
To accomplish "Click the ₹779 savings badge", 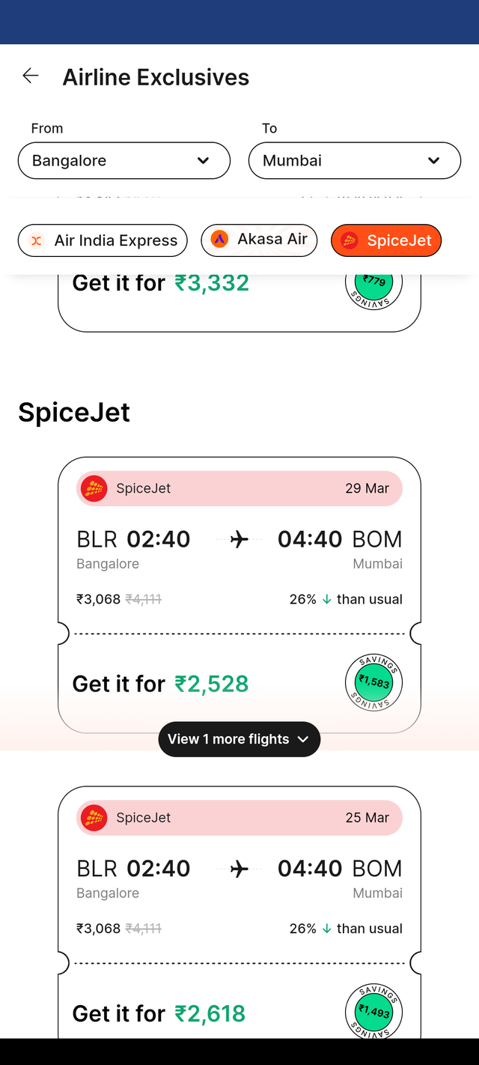I will point(373,285).
